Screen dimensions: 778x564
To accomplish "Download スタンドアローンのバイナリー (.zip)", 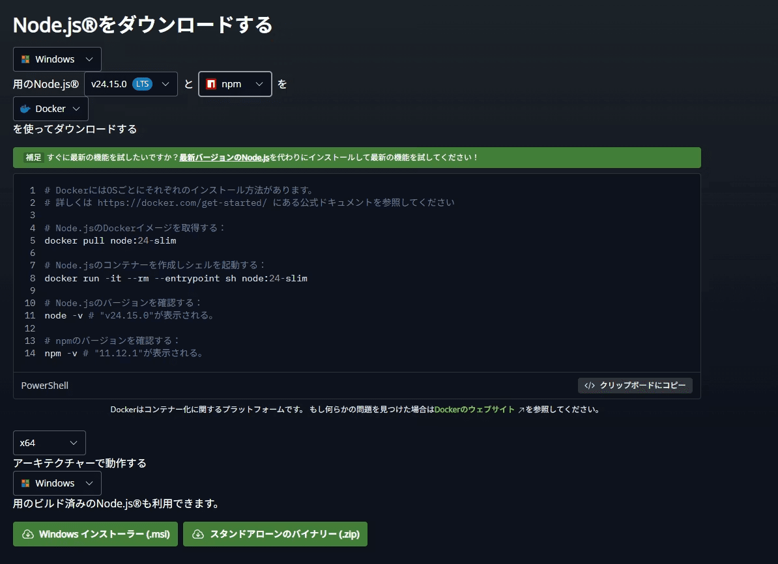I will pyautogui.click(x=276, y=534).
